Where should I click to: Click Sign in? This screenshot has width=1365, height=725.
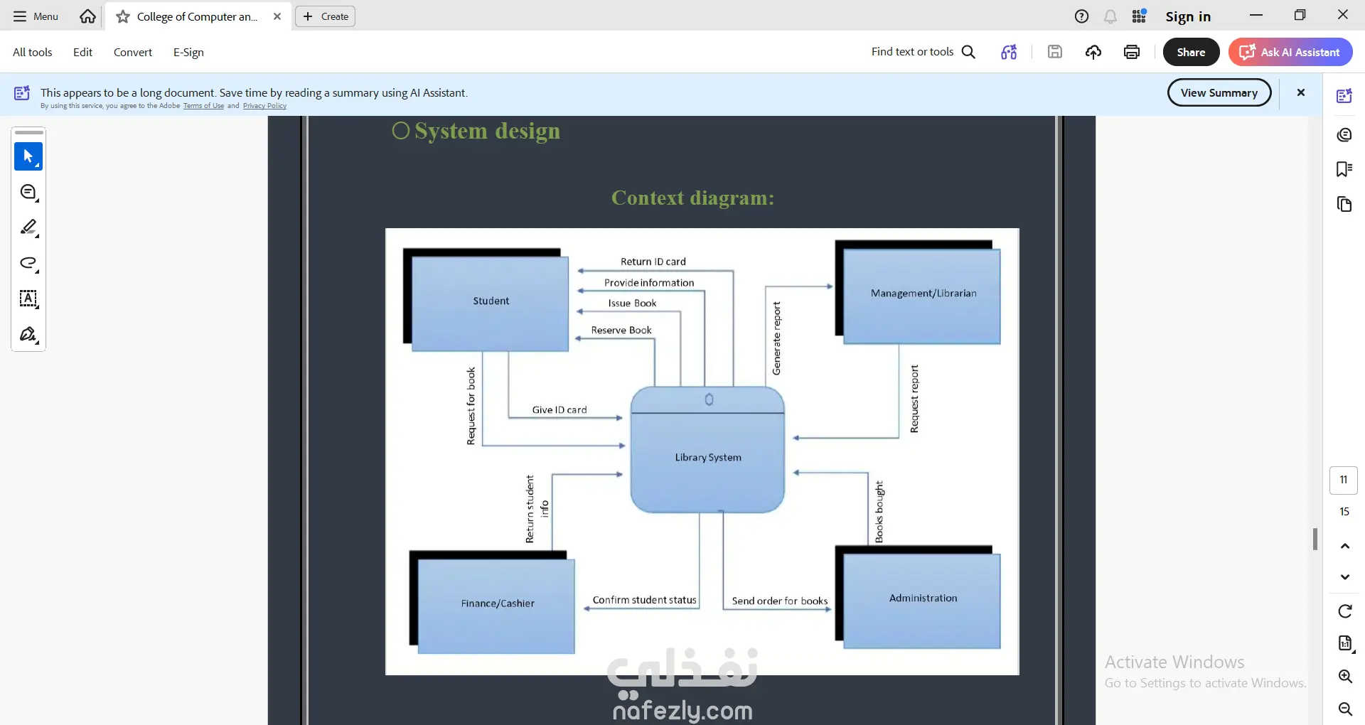(1188, 16)
